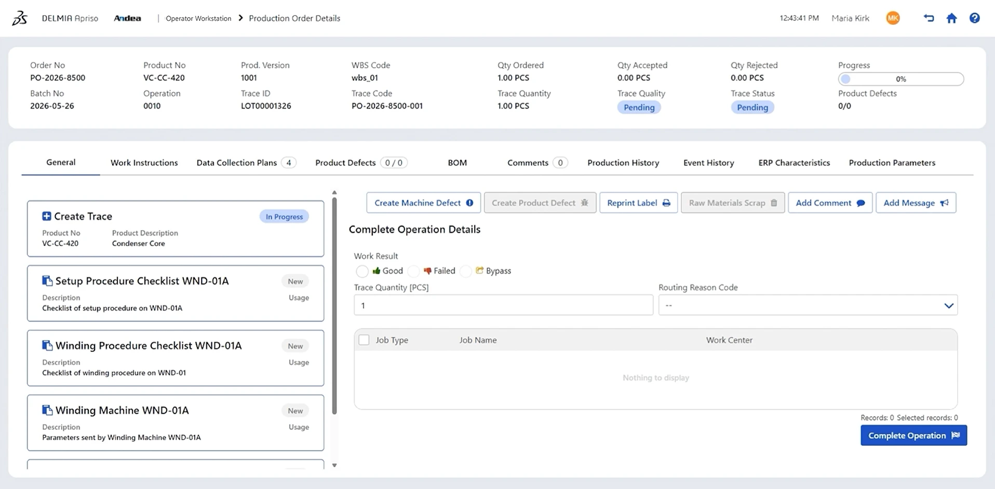
Task: Click the Maria Kirk user name
Action: point(850,18)
